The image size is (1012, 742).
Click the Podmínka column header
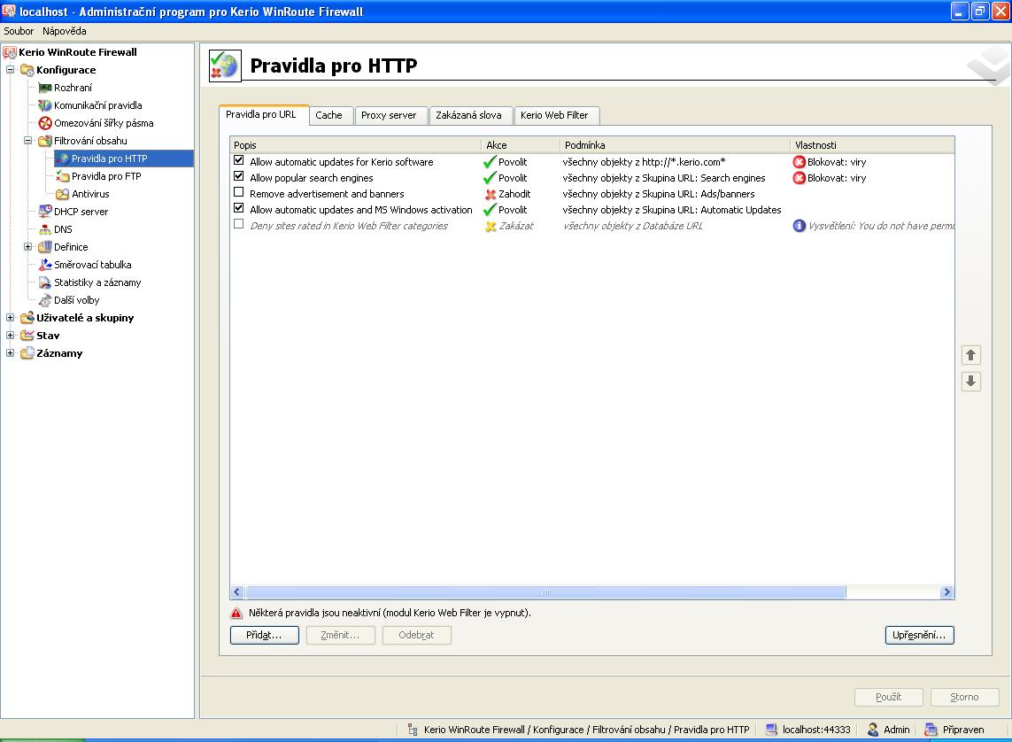pos(675,145)
